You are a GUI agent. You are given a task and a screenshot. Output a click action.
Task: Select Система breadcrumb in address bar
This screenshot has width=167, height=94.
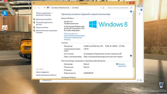(75, 8)
